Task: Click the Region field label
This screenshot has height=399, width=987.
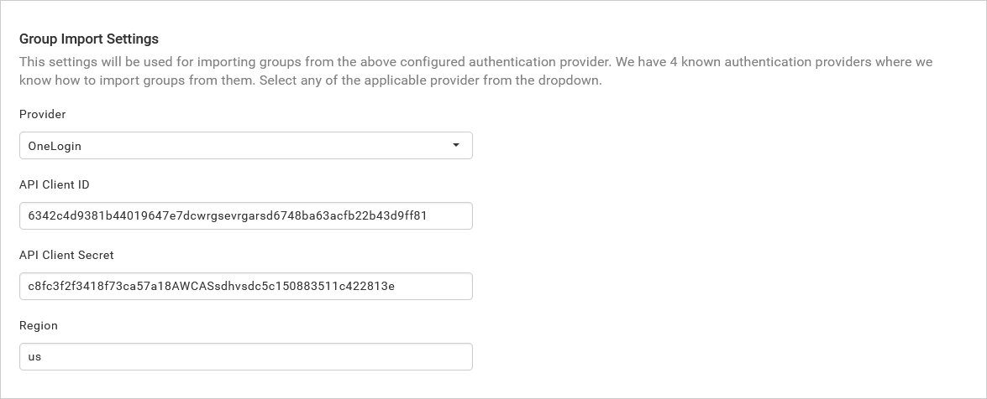Action: point(39,325)
